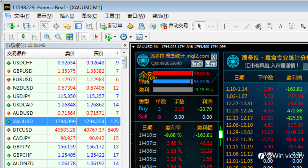The width and height of the screenshot is (308, 168).
Task: Select the text A tool
Action: pyautogui.click(x=281, y=26)
